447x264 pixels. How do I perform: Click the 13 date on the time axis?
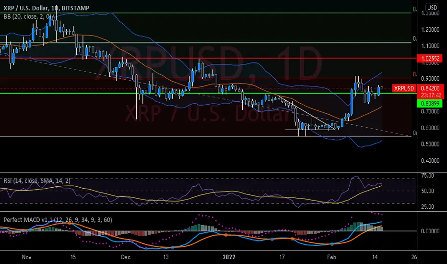(x=165, y=257)
